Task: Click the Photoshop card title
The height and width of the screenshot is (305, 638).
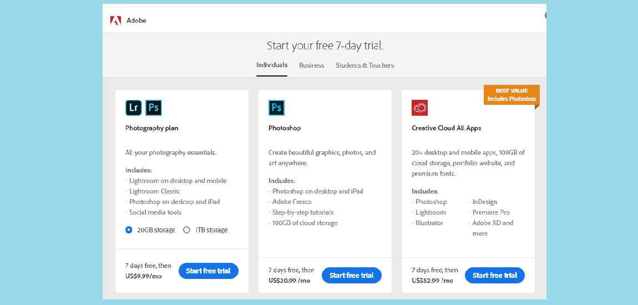Action: (285, 128)
